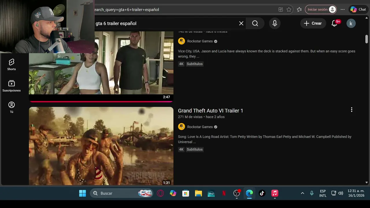Open the Crear menu
The height and width of the screenshot is (208, 370).
coord(313,23)
